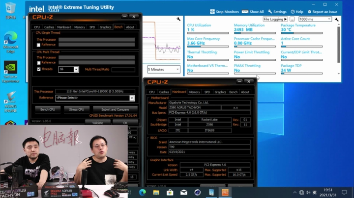This screenshot has width=354, height=198.
Task: Click the XTU monitors panel scrollbar
Action: click(x=339, y=45)
